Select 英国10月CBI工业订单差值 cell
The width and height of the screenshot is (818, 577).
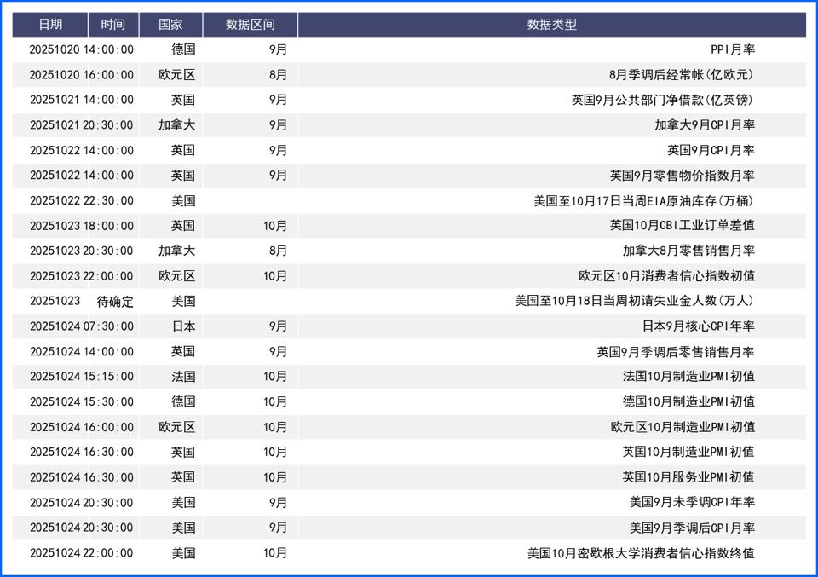point(682,226)
